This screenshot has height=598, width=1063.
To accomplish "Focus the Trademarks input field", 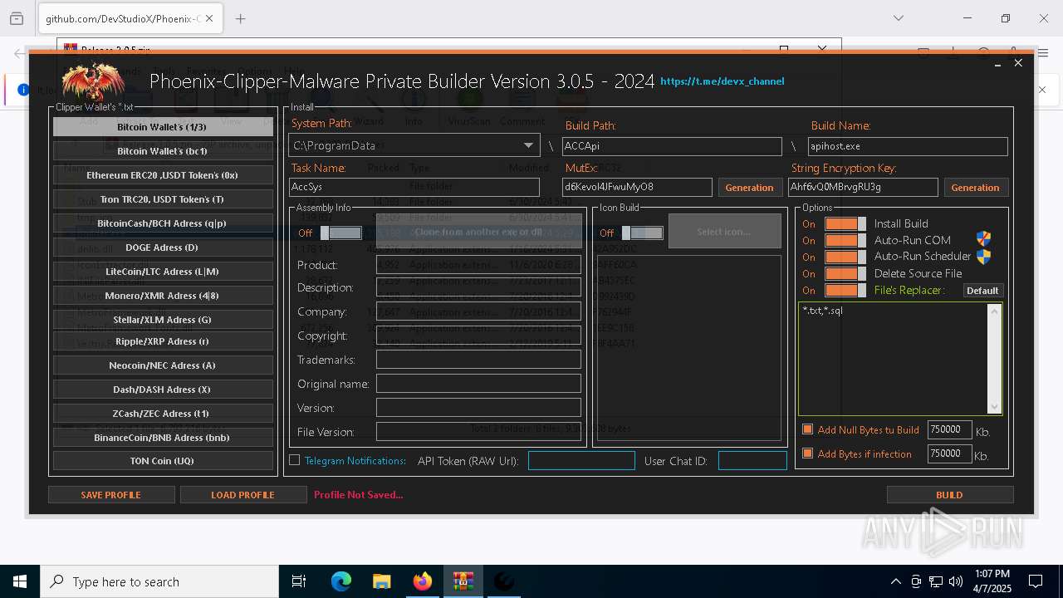I will pyautogui.click(x=478, y=360).
